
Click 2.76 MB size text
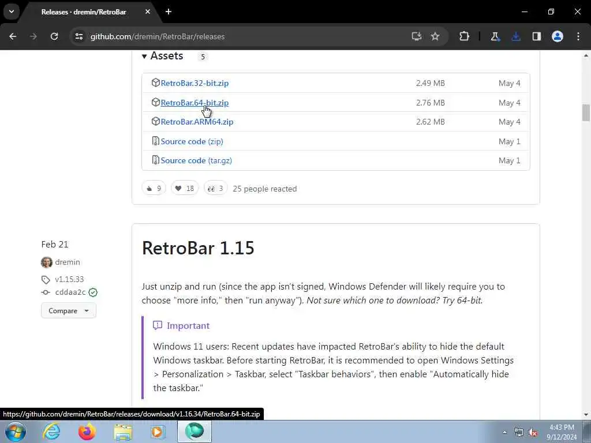430,103
